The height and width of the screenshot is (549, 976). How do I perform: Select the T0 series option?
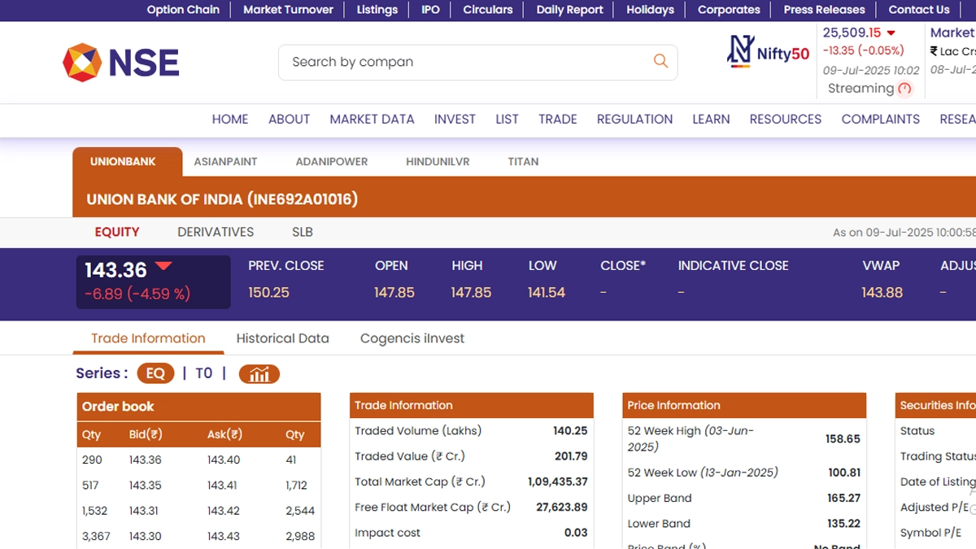(203, 373)
